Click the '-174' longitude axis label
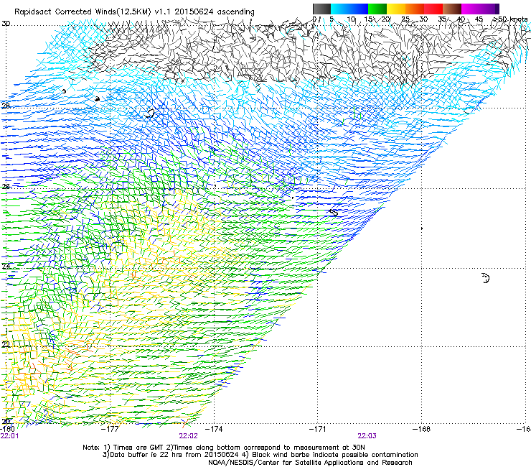 point(214,429)
